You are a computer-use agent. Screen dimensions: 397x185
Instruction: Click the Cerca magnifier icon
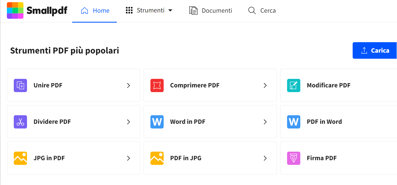point(252,11)
